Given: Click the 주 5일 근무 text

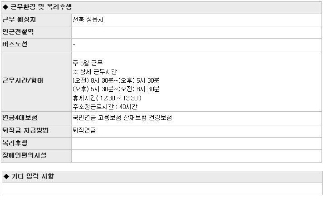Looking at the screenshot, I should pyautogui.click(x=88, y=63).
